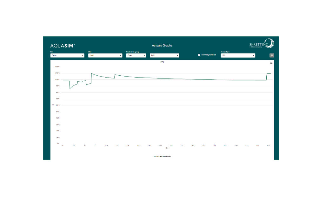Open the Graph type dropdown showing FCI

[x=238, y=55]
